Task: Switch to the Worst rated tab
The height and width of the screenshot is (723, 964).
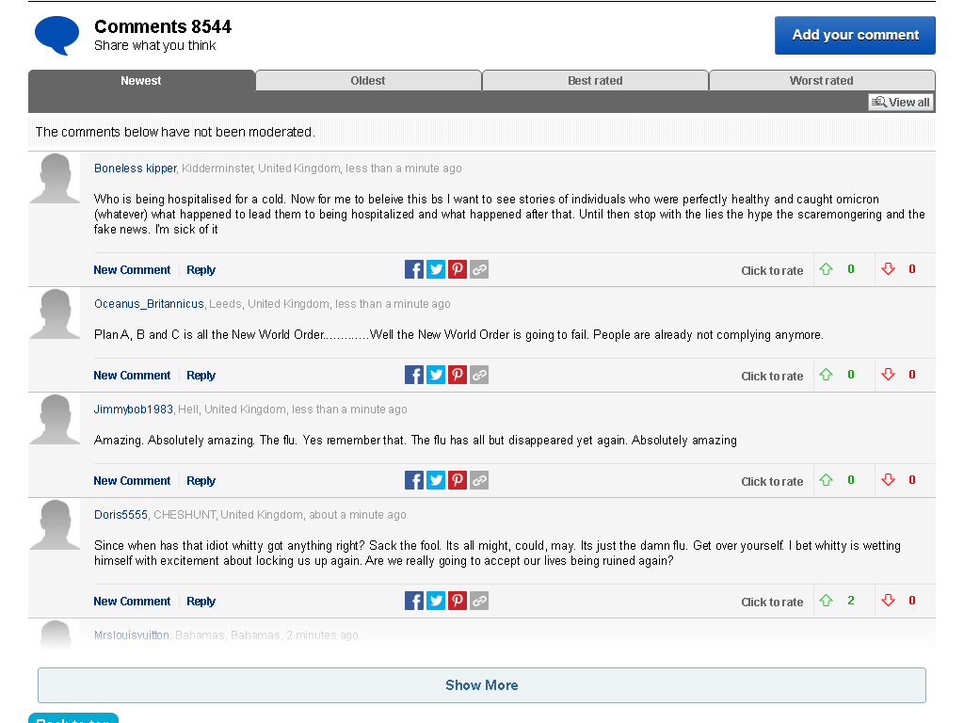Action: (x=821, y=81)
